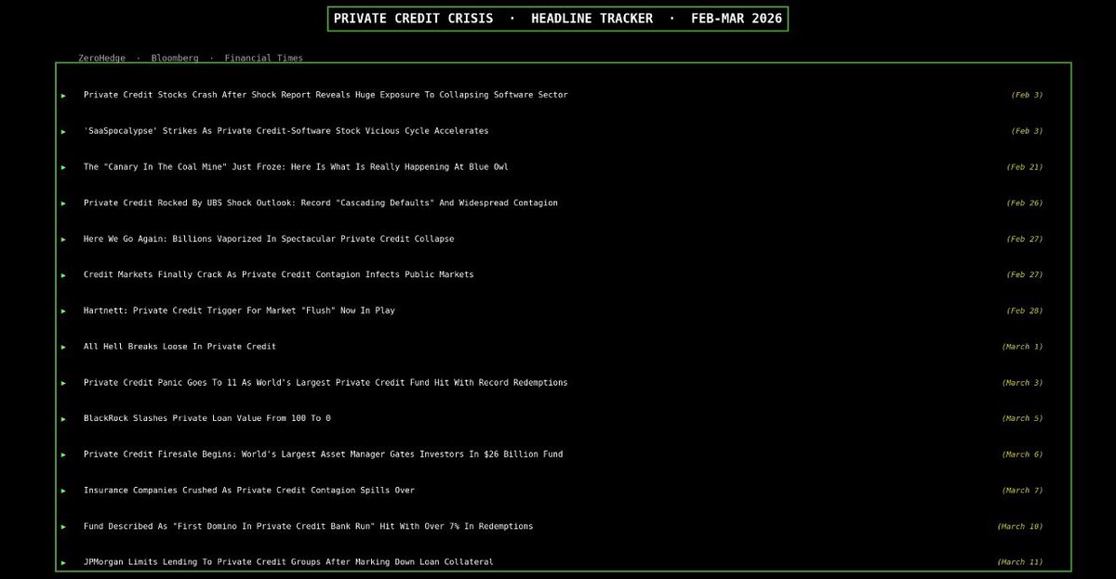Click the arrow marker beside 'Private Credit Stocks Crash' headline
This screenshot has height=579, width=1116.
(x=63, y=96)
